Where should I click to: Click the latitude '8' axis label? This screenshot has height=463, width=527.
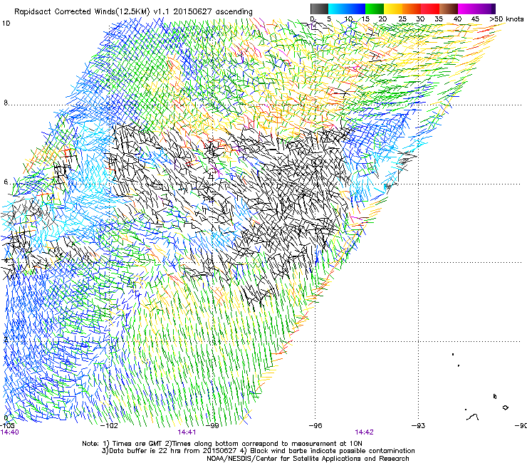(6, 103)
